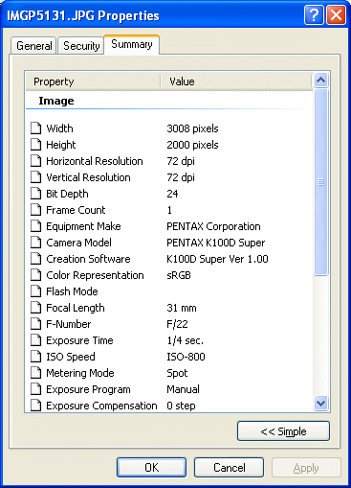Click the 'Color Representation' property label
351x488 pixels.
point(95,275)
